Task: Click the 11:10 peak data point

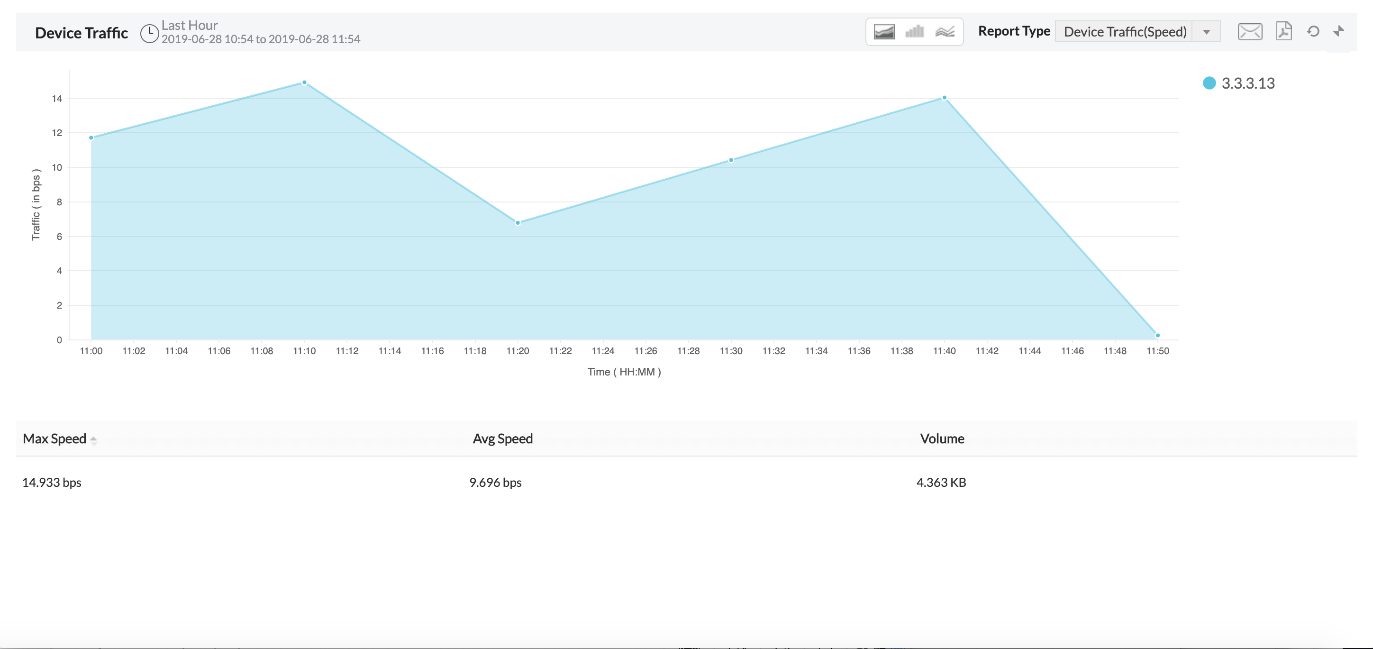Action: coord(304,82)
